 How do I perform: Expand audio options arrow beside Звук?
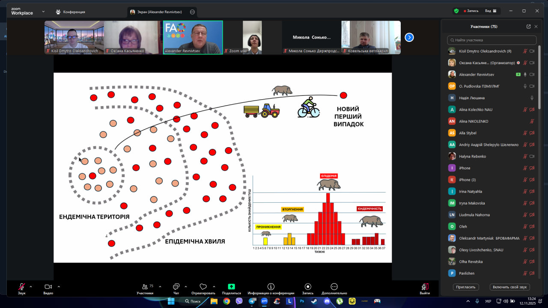tap(31, 287)
